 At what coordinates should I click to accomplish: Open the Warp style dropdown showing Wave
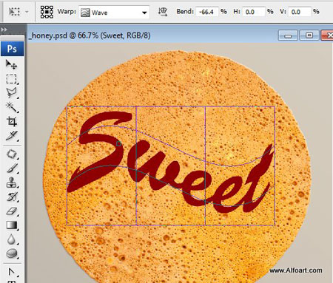coord(114,12)
